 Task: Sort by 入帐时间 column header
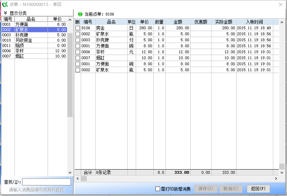coord(254,22)
